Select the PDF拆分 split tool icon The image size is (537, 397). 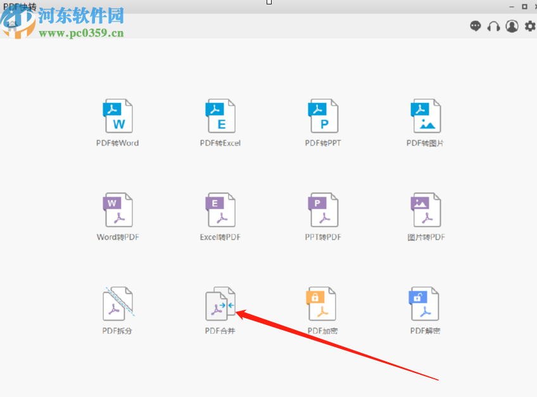118,302
